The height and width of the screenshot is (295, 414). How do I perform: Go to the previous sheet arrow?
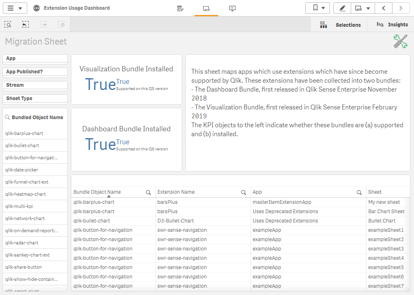(x=384, y=8)
